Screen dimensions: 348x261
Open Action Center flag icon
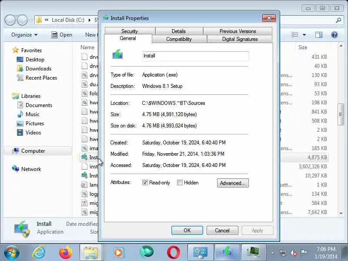(304, 253)
